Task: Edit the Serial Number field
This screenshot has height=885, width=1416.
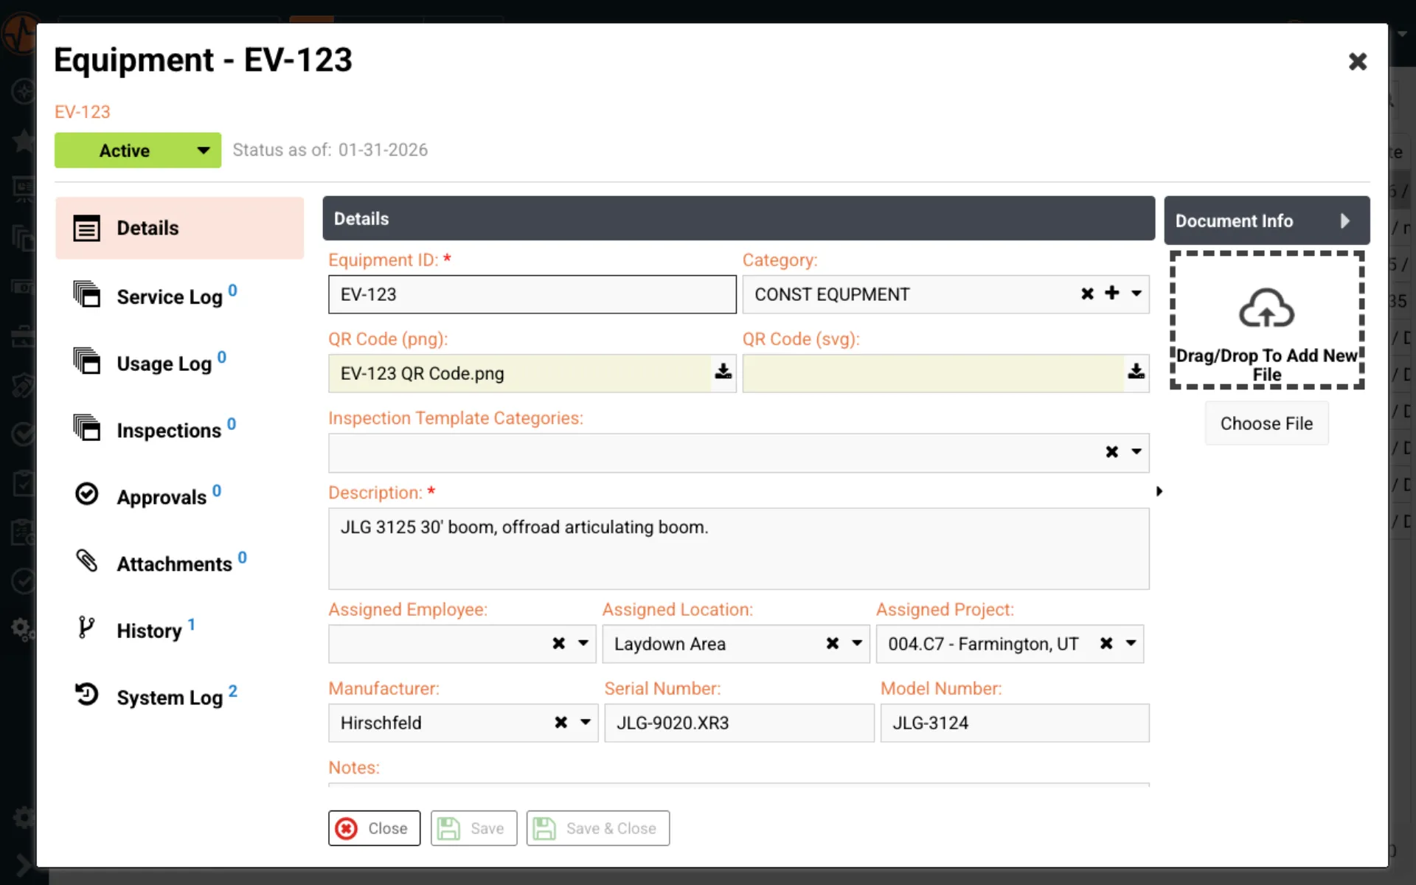Action: (739, 723)
